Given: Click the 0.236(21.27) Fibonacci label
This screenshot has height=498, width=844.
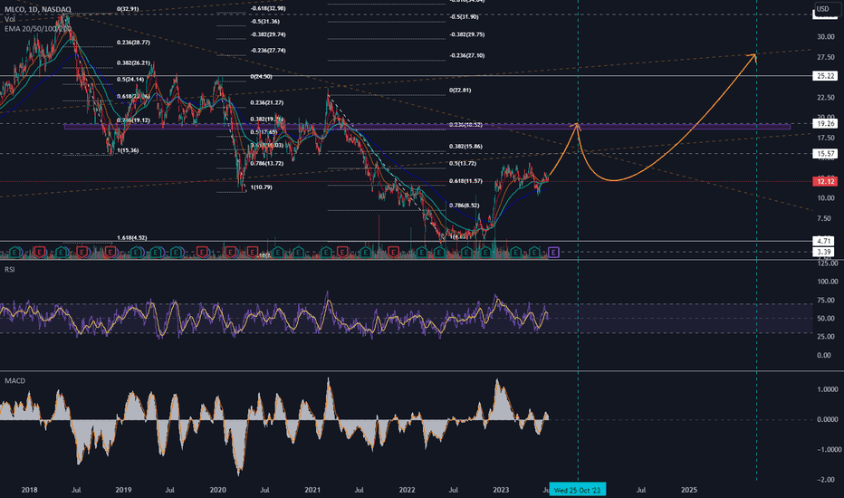Looking at the screenshot, I should click(x=267, y=102).
